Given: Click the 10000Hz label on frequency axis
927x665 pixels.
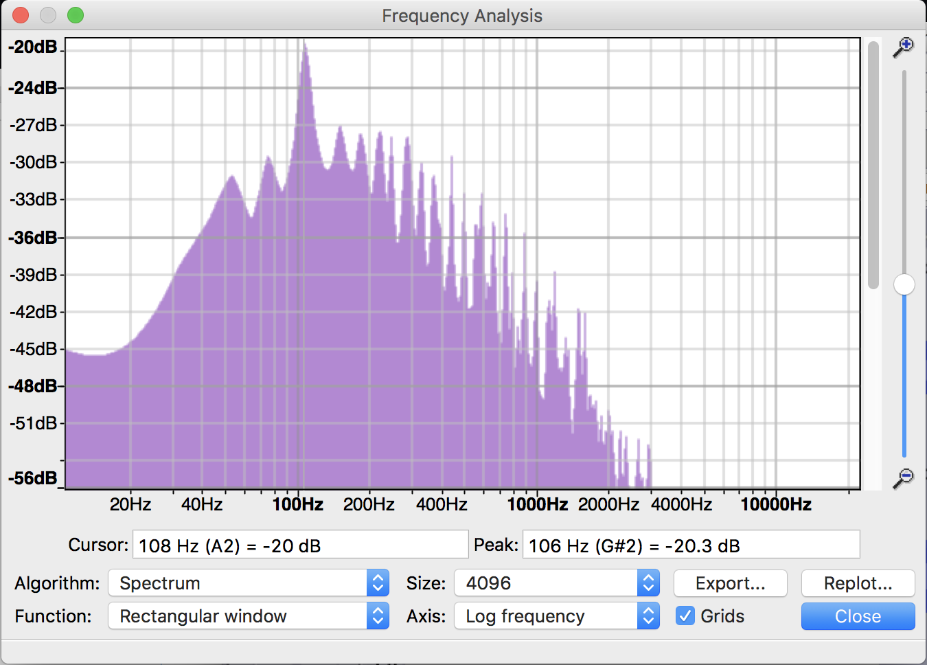Looking at the screenshot, I should 776,504.
